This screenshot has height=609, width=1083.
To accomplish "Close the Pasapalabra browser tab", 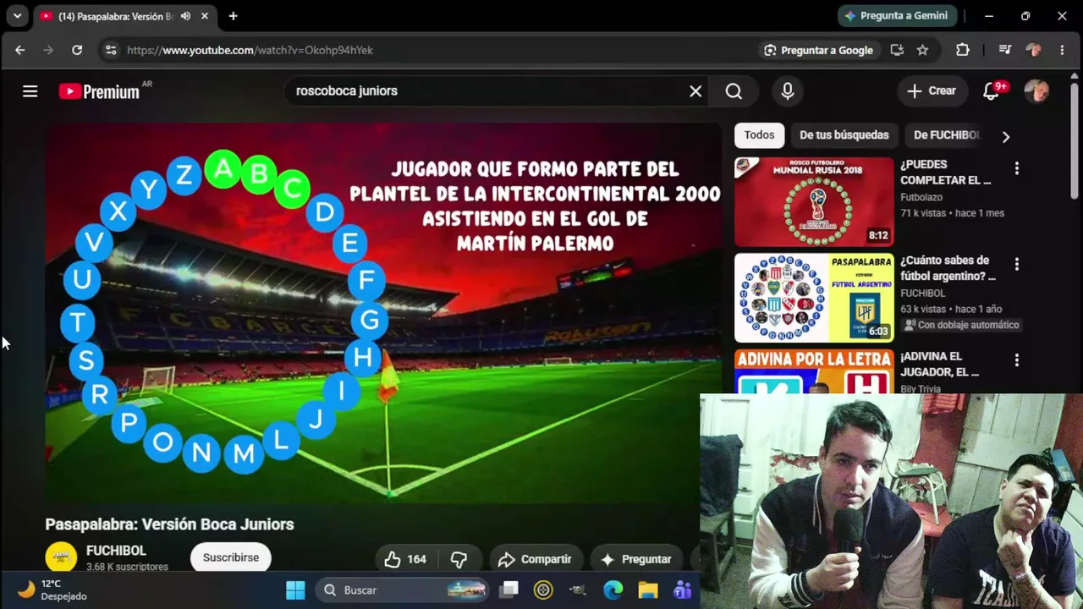I will coord(205,16).
